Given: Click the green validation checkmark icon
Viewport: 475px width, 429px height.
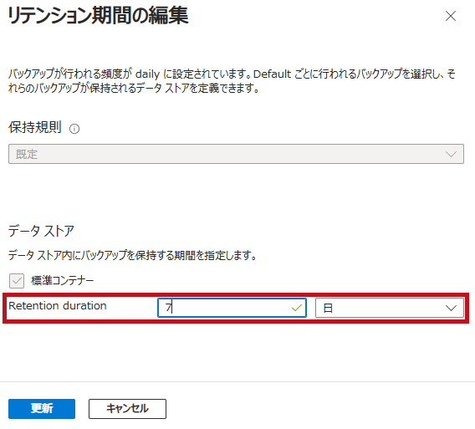Looking at the screenshot, I should tap(297, 308).
